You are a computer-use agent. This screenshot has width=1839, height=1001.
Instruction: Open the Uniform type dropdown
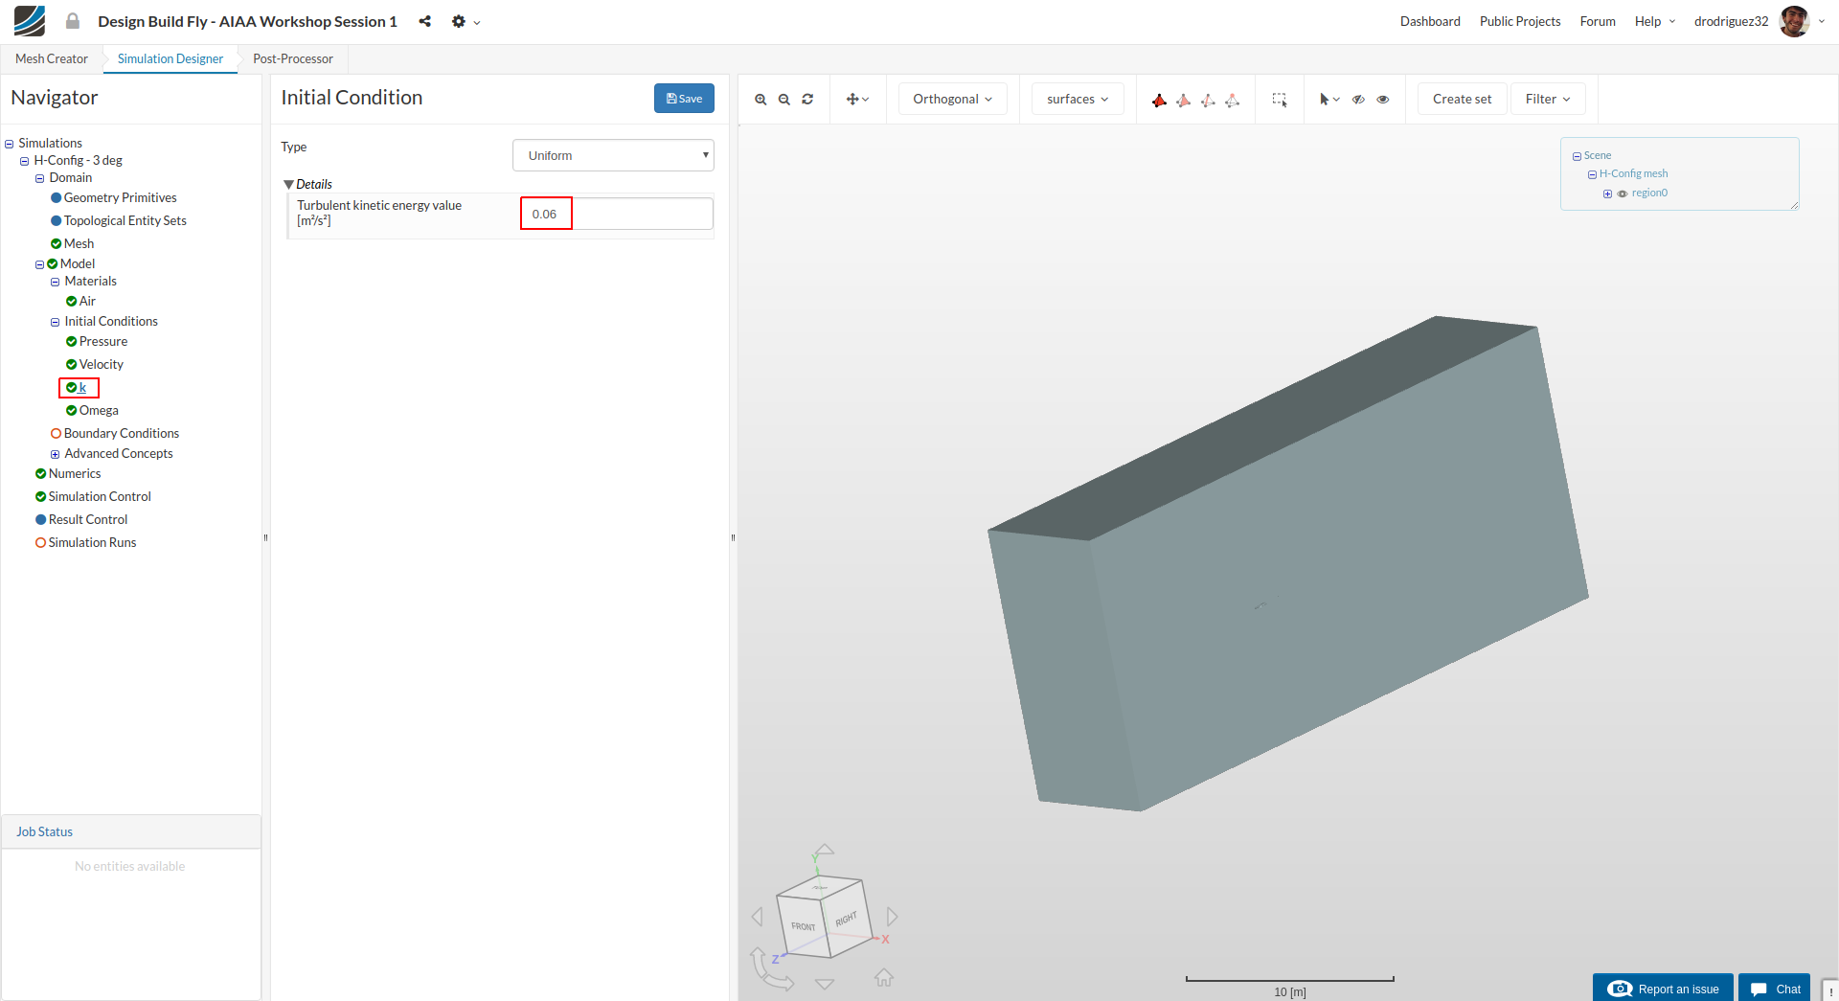coord(613,155)
